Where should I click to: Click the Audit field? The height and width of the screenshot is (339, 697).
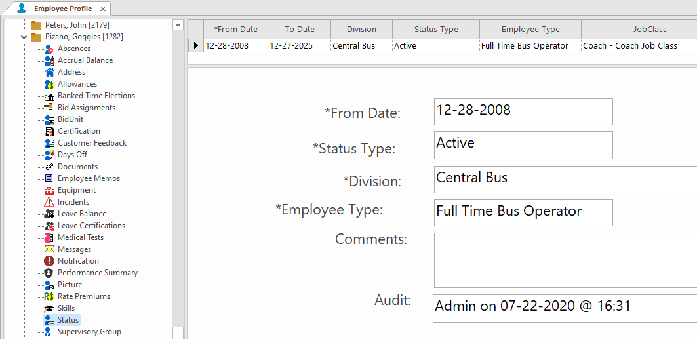(x=565, y=308)
